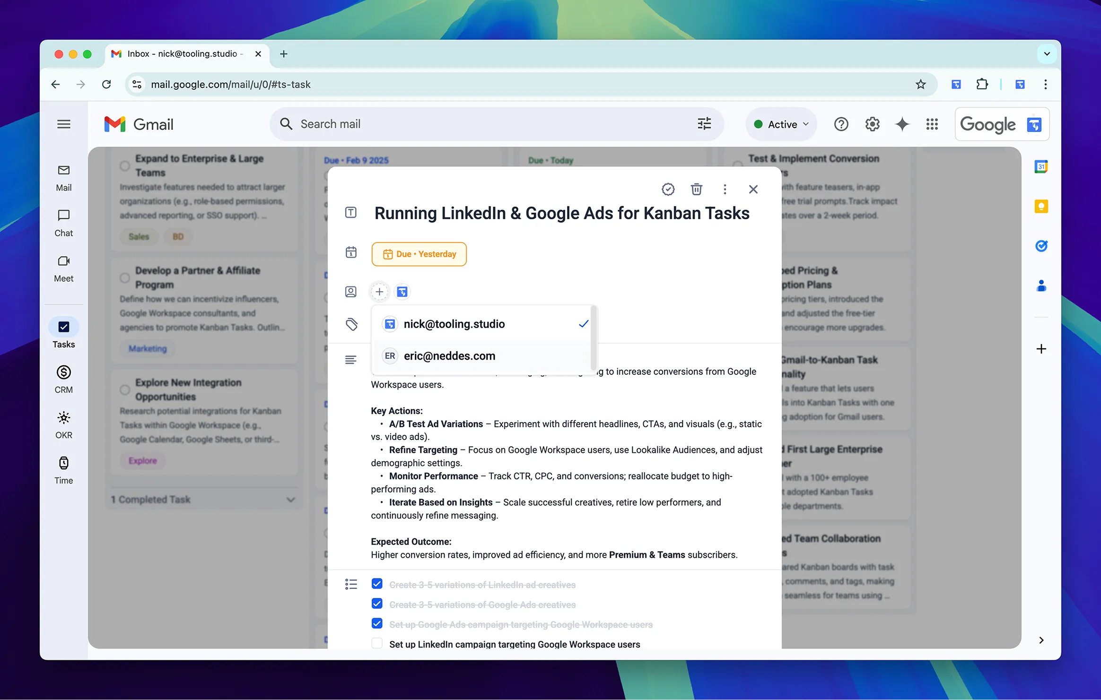The height and width of the screenshot is (700, 1101).
Task: Open Chat in the Gmail sidebar
Action: (x=64, y=223)
